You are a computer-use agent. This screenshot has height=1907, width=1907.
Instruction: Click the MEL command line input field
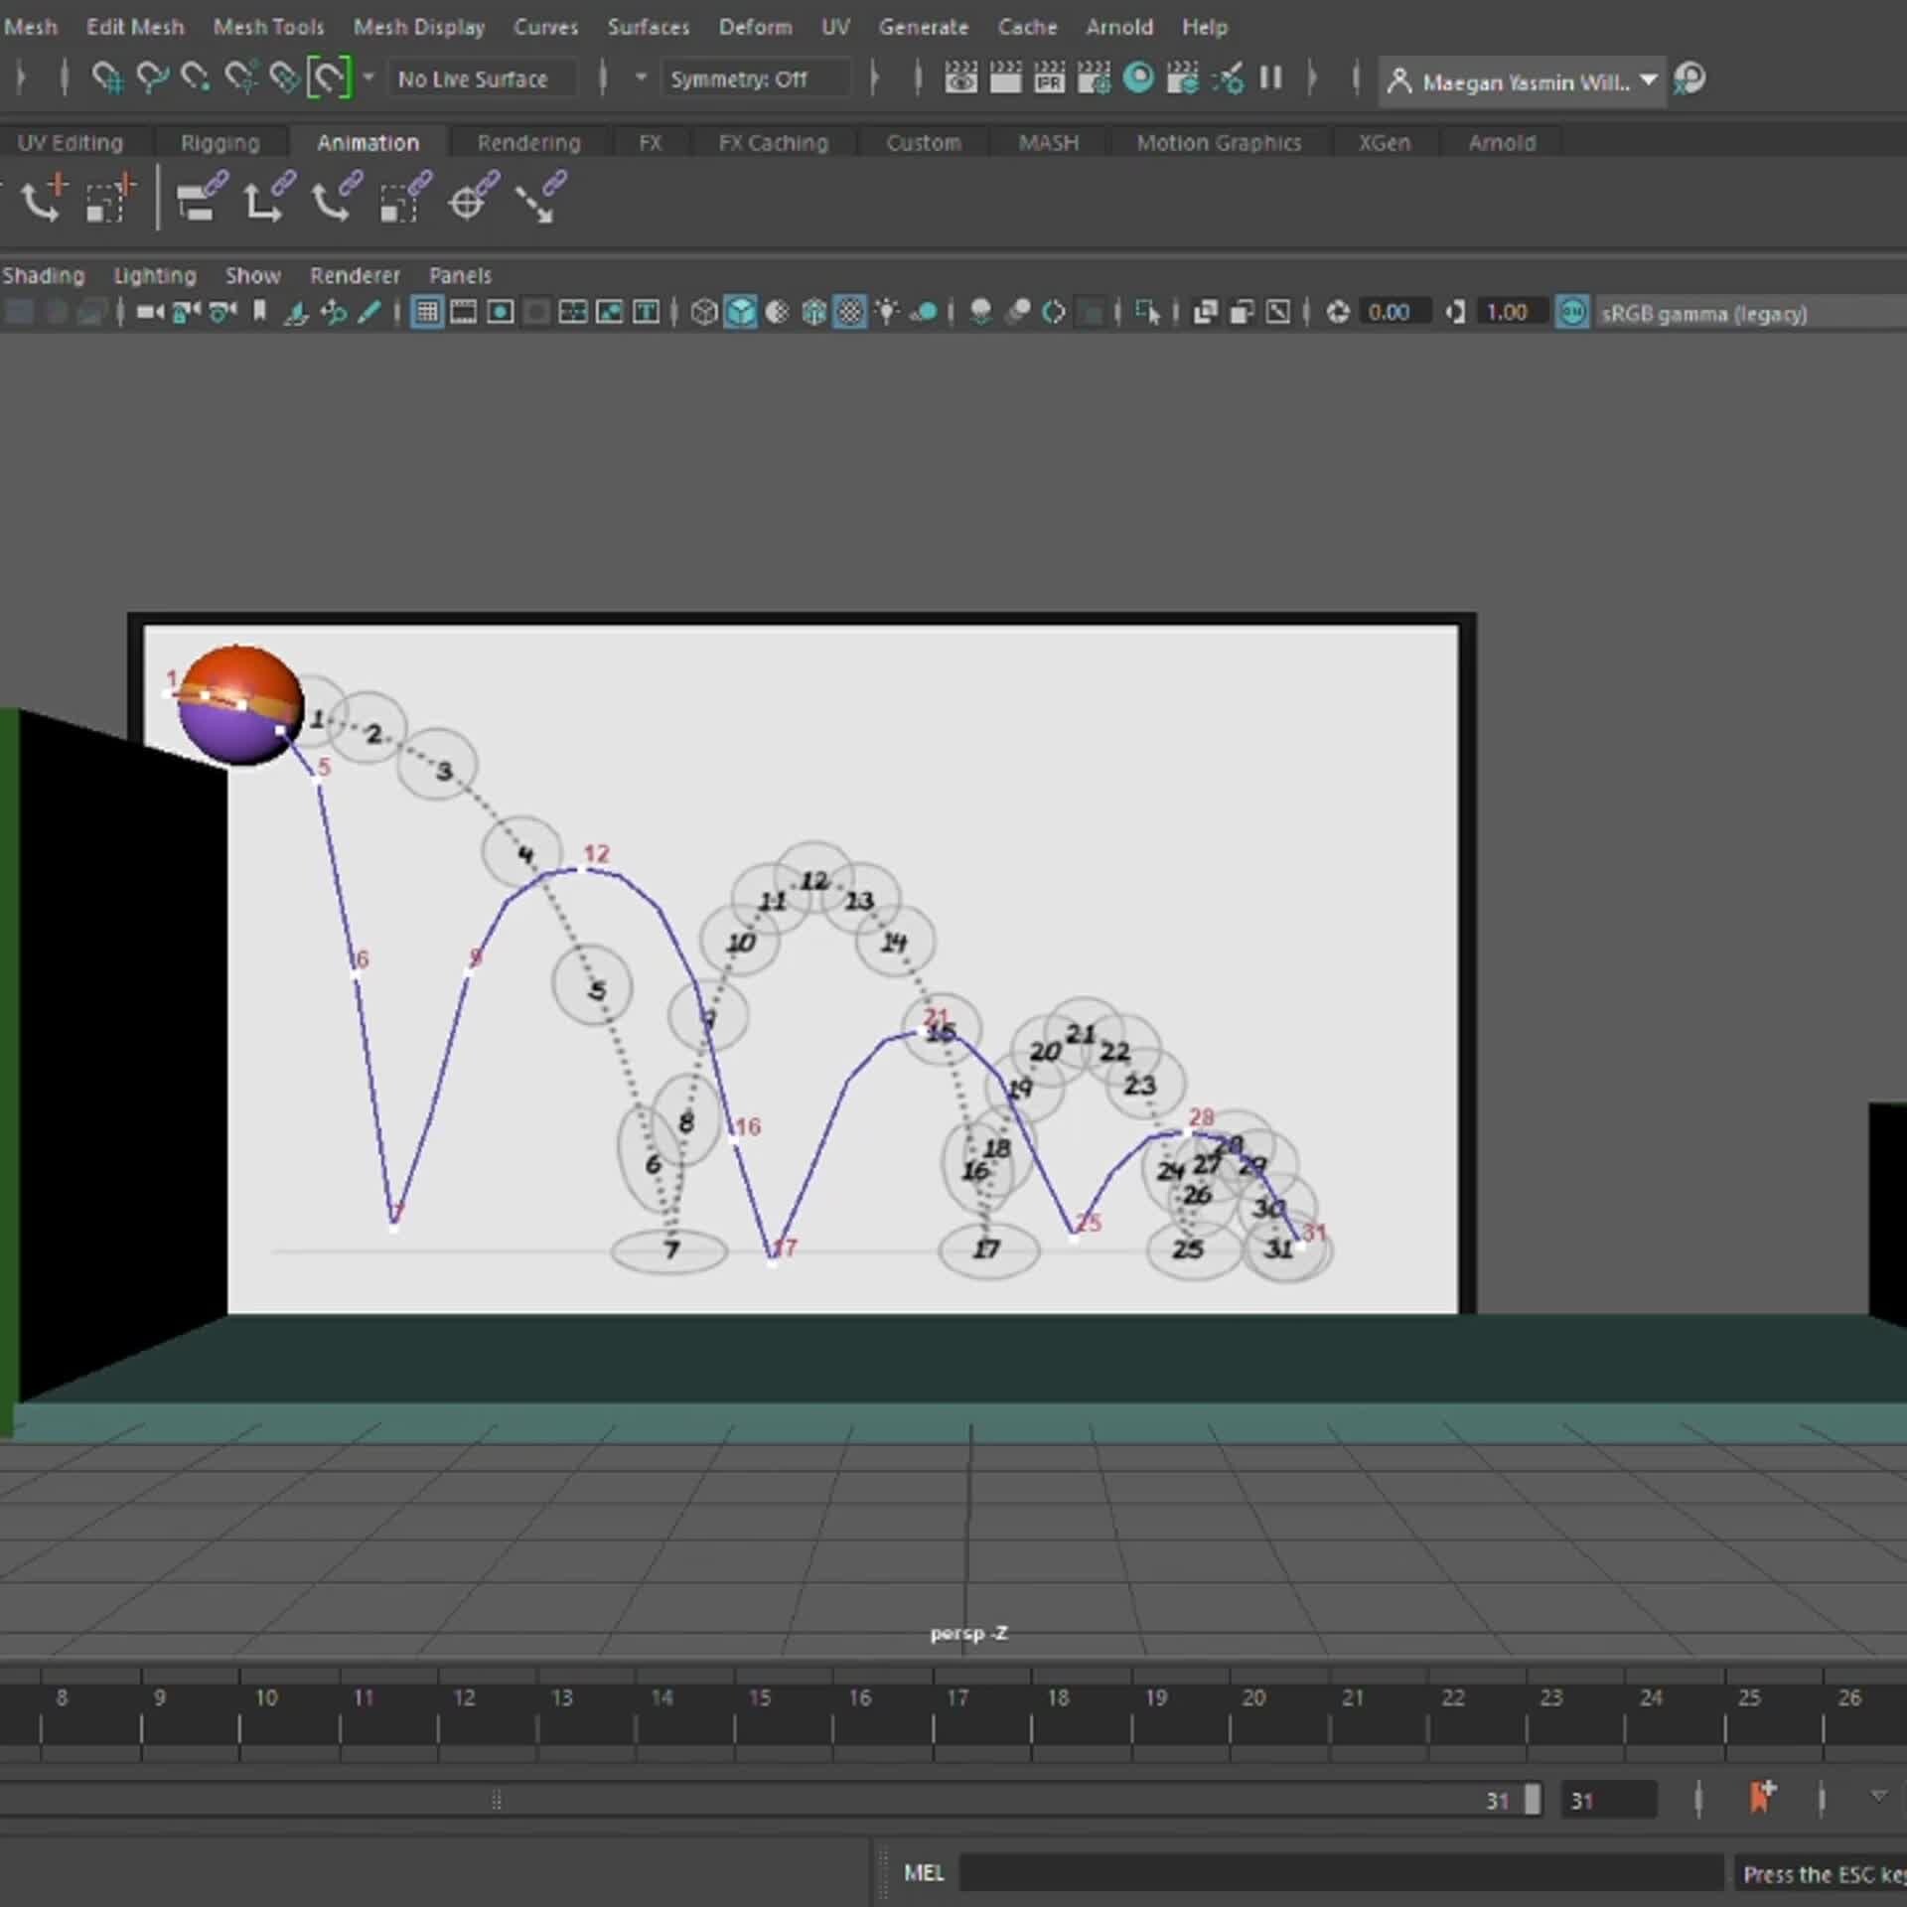tap(1341, 1873)
